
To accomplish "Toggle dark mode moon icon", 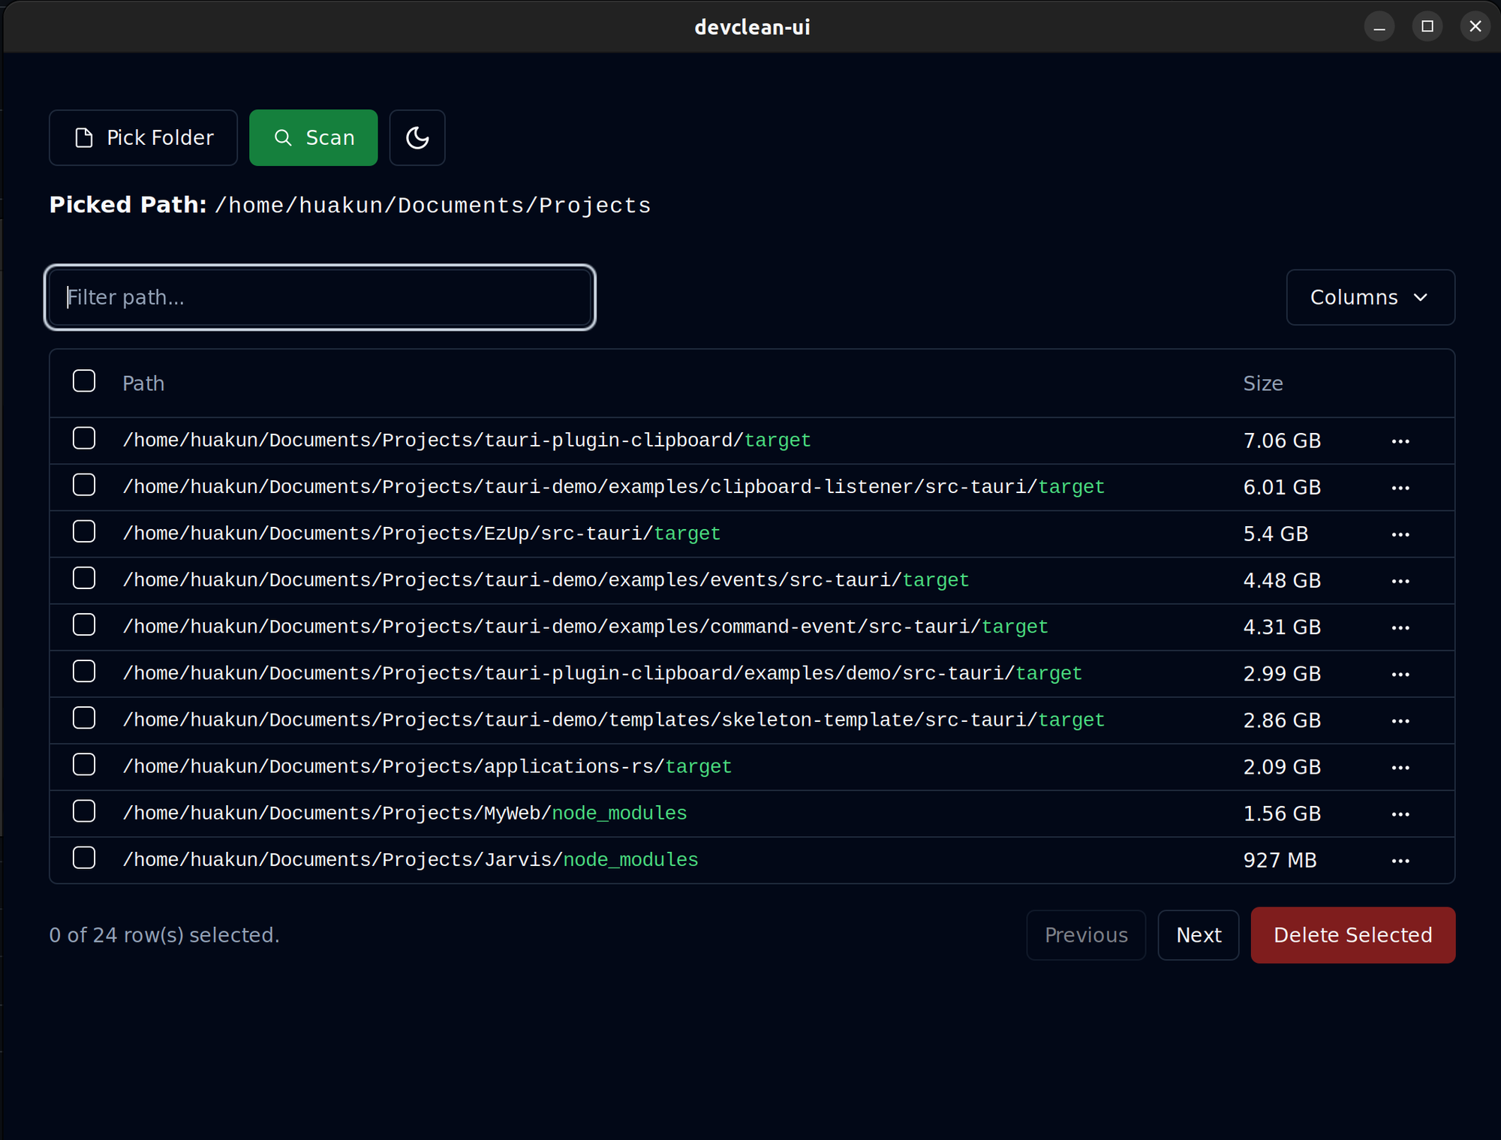I will pyautogui.click(x=417, y=137).
